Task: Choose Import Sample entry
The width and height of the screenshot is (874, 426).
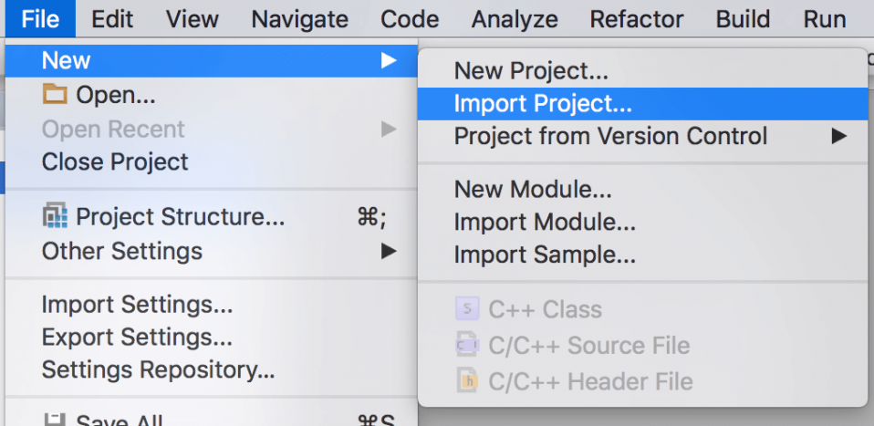Action: point(545,255)
